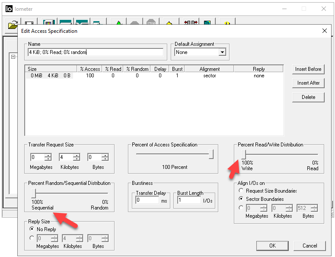
Task: Open the Default Assignment dropdown
Action: 222,52
